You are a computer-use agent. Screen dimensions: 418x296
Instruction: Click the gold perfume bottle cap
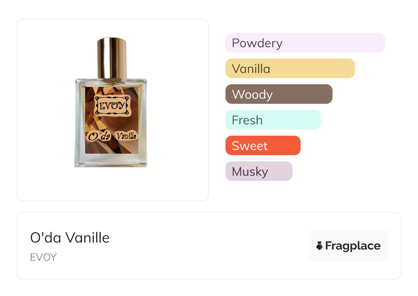point(112,58)
